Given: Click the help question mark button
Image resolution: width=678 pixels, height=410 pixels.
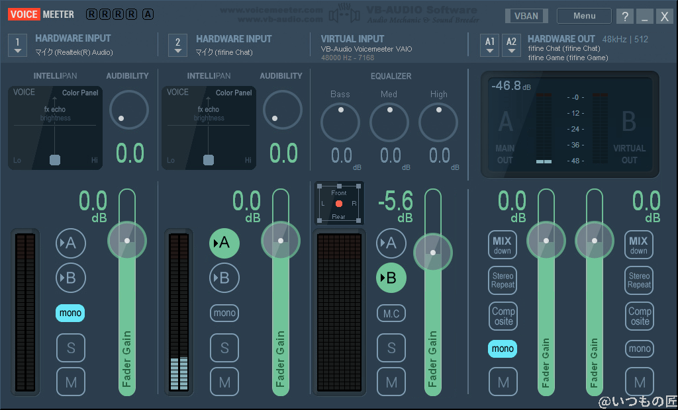Looking at the screenshot, I should 624,15.
